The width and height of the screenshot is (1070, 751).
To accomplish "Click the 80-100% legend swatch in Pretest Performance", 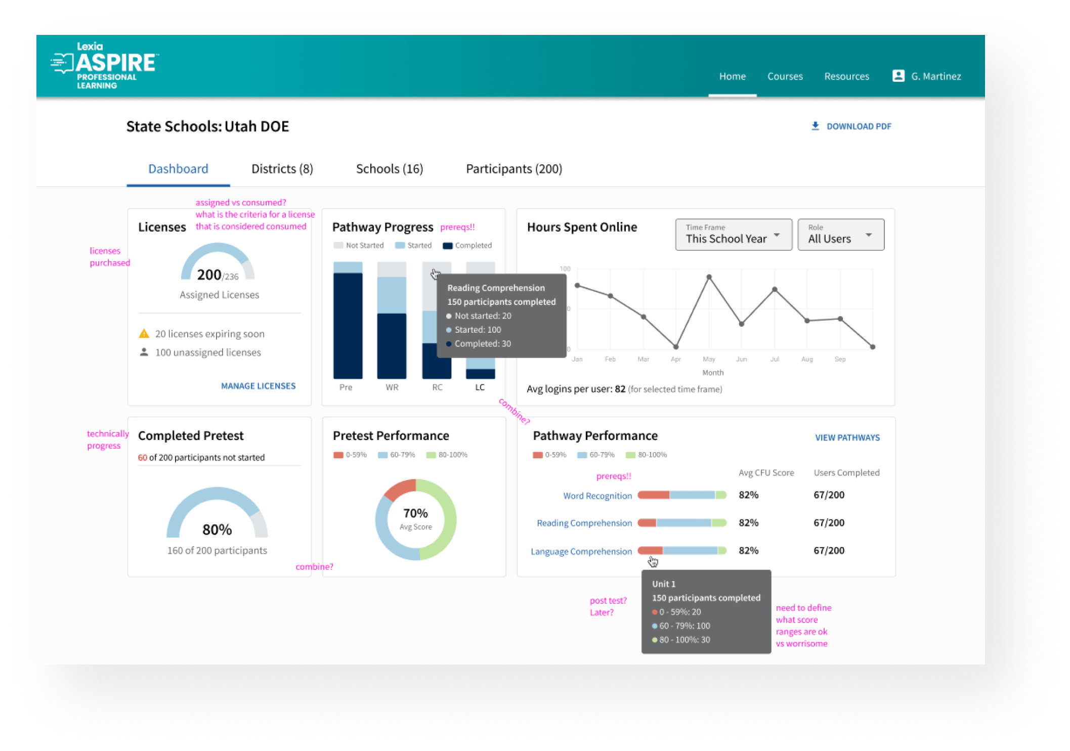I will (431, 455).
